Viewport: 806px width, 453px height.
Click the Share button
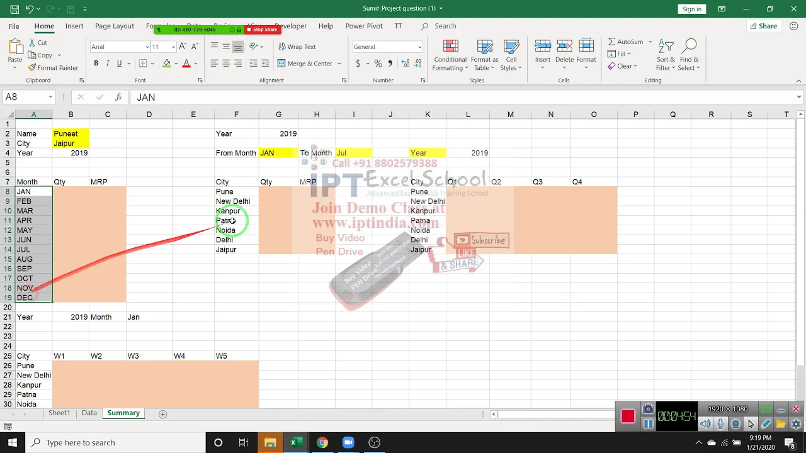point(763,26)
